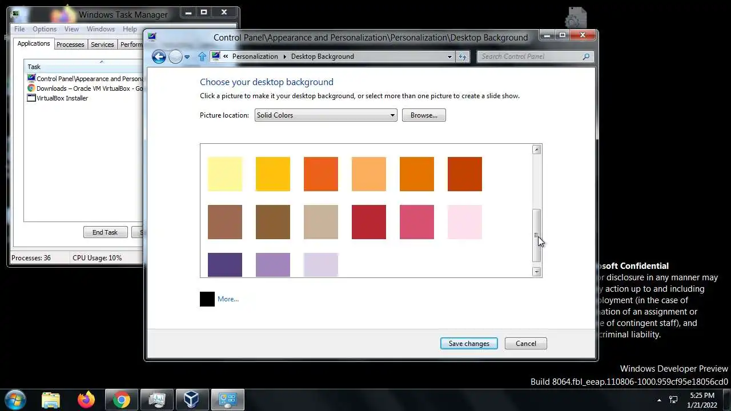731x411 pixels.
Task: Click the Back arrow in Control Panel
Action: tap(159, 57)
